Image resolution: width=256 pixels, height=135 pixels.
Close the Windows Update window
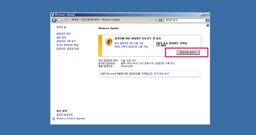208,15
